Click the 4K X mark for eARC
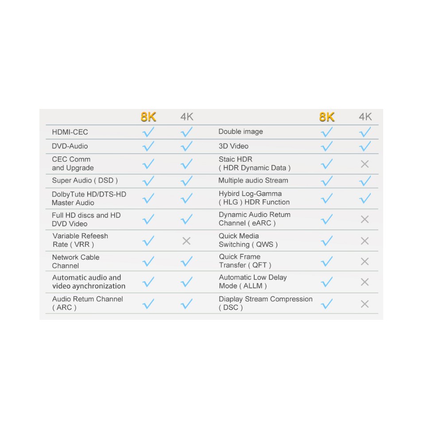Screen dimensions: 443x443 365,219
